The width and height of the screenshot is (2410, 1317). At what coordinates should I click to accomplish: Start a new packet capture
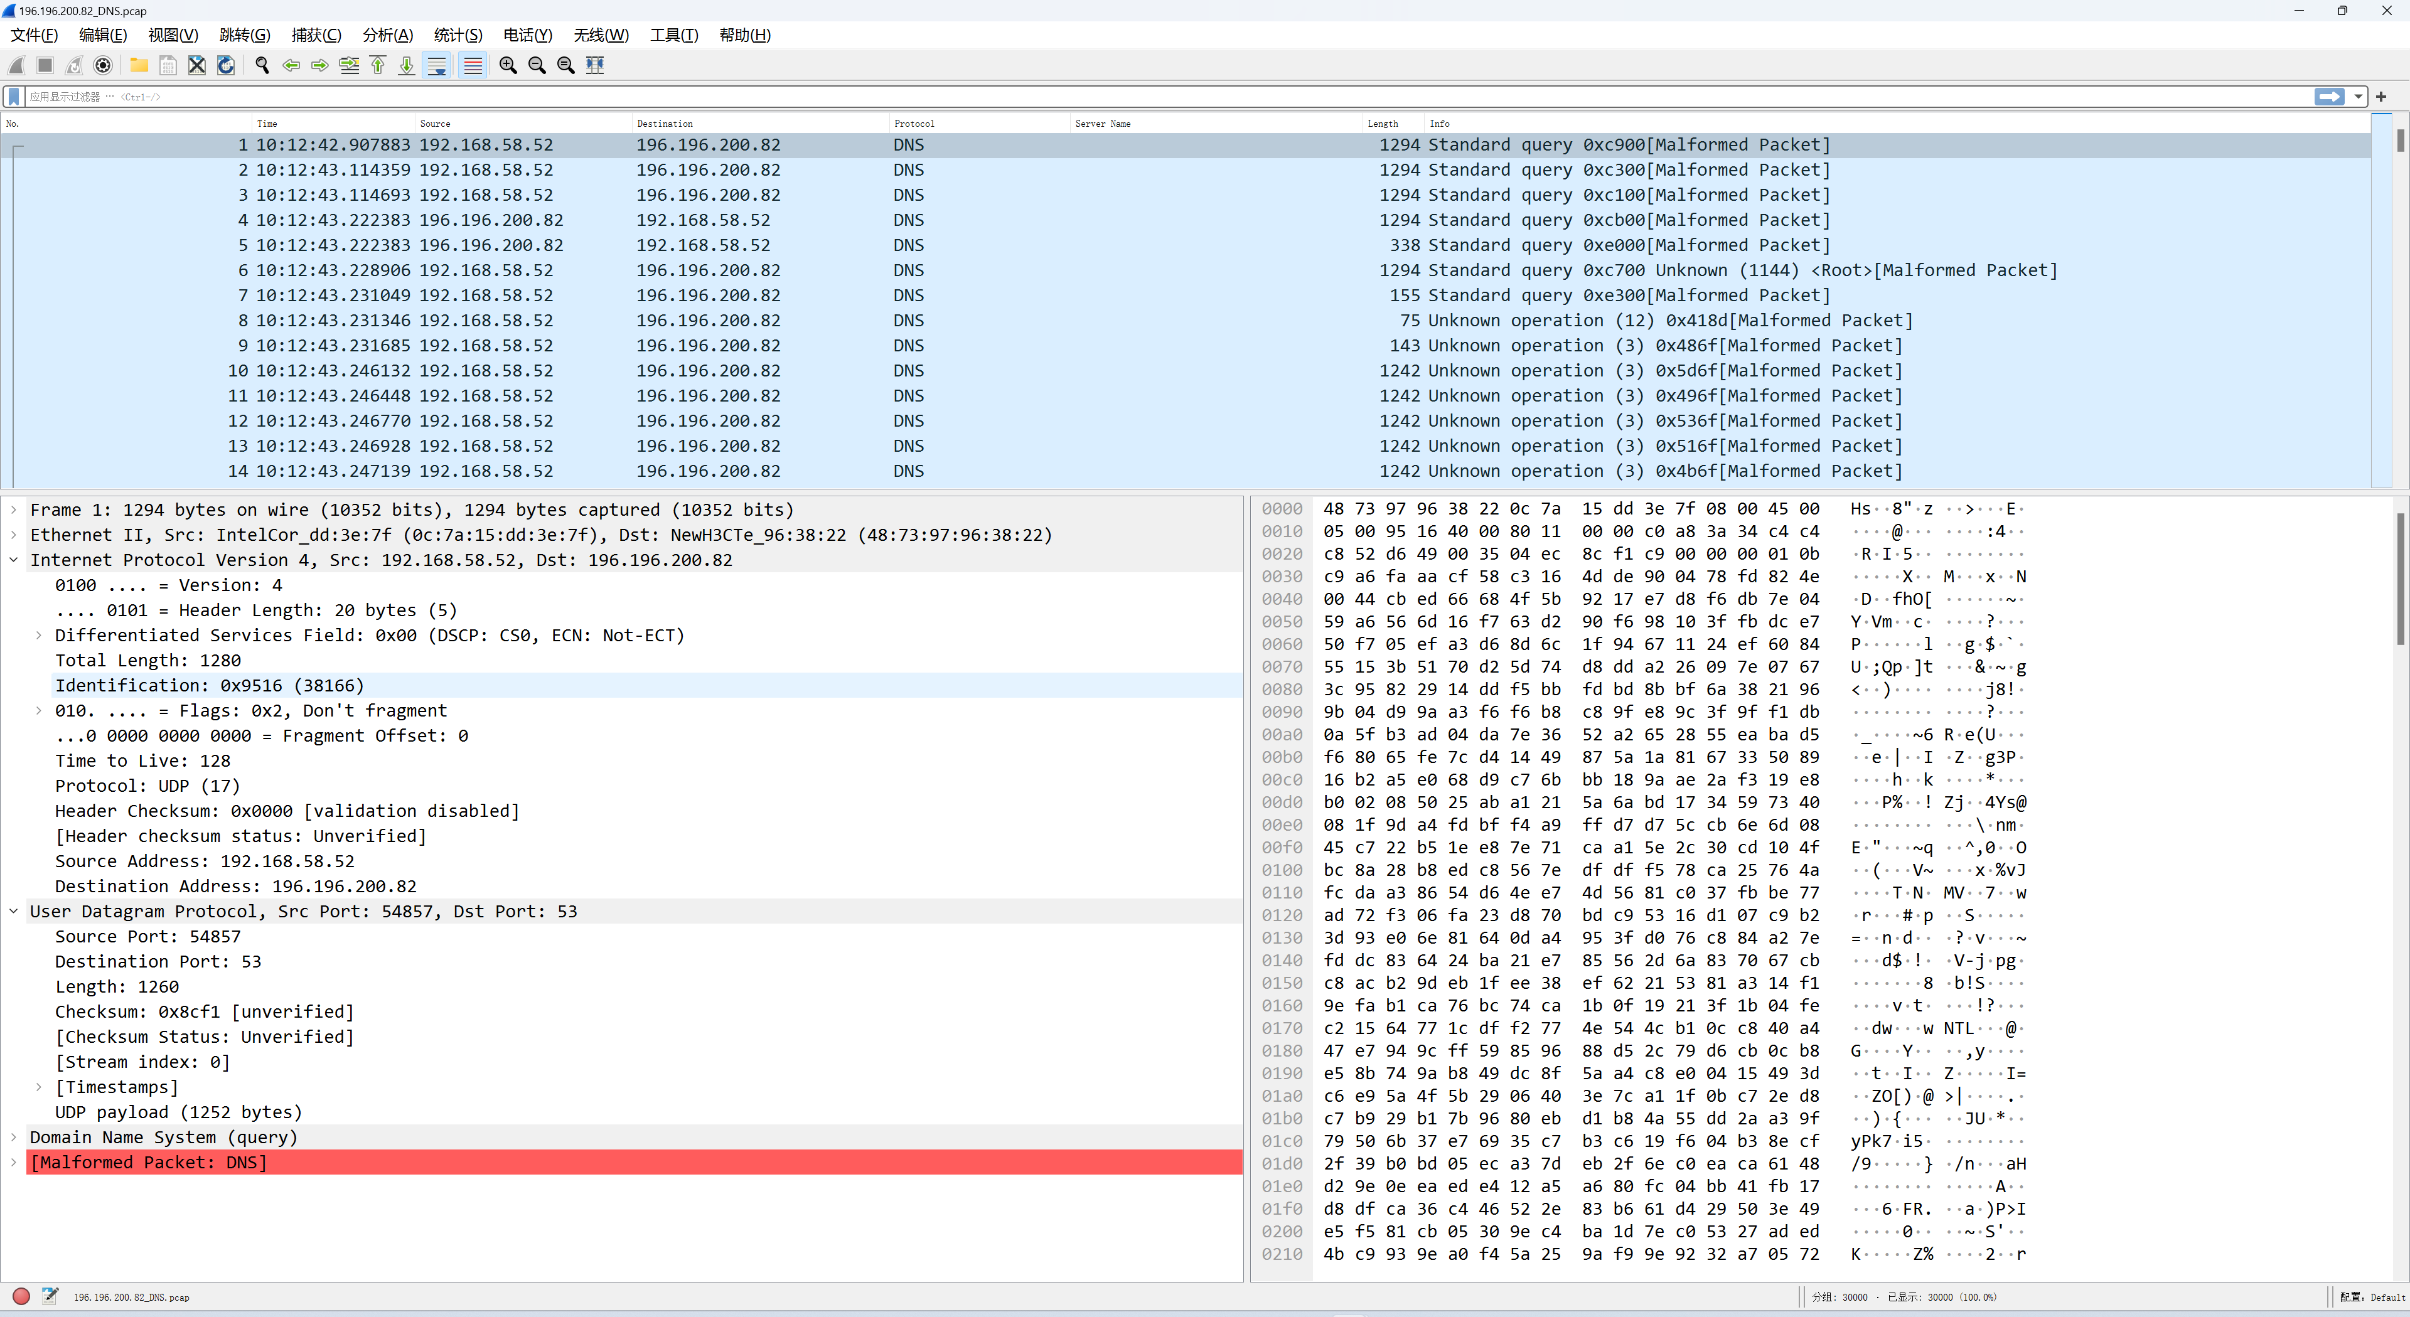[15, 65]
